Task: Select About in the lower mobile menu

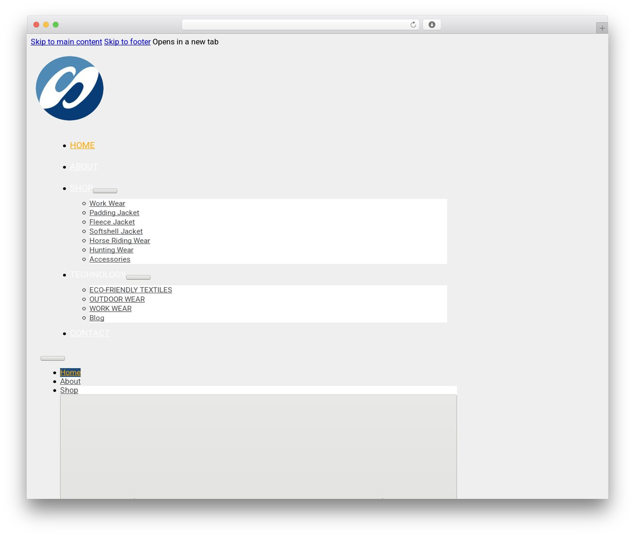Action: 70,381
